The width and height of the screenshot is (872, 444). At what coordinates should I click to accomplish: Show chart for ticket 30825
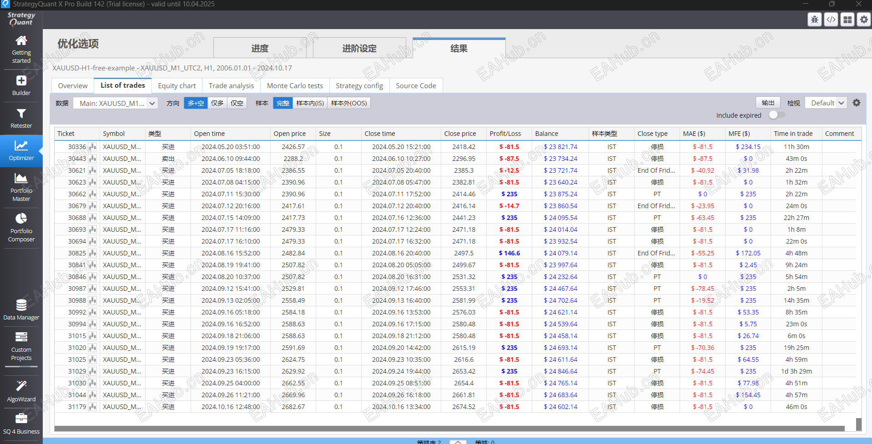coord(93,253)
